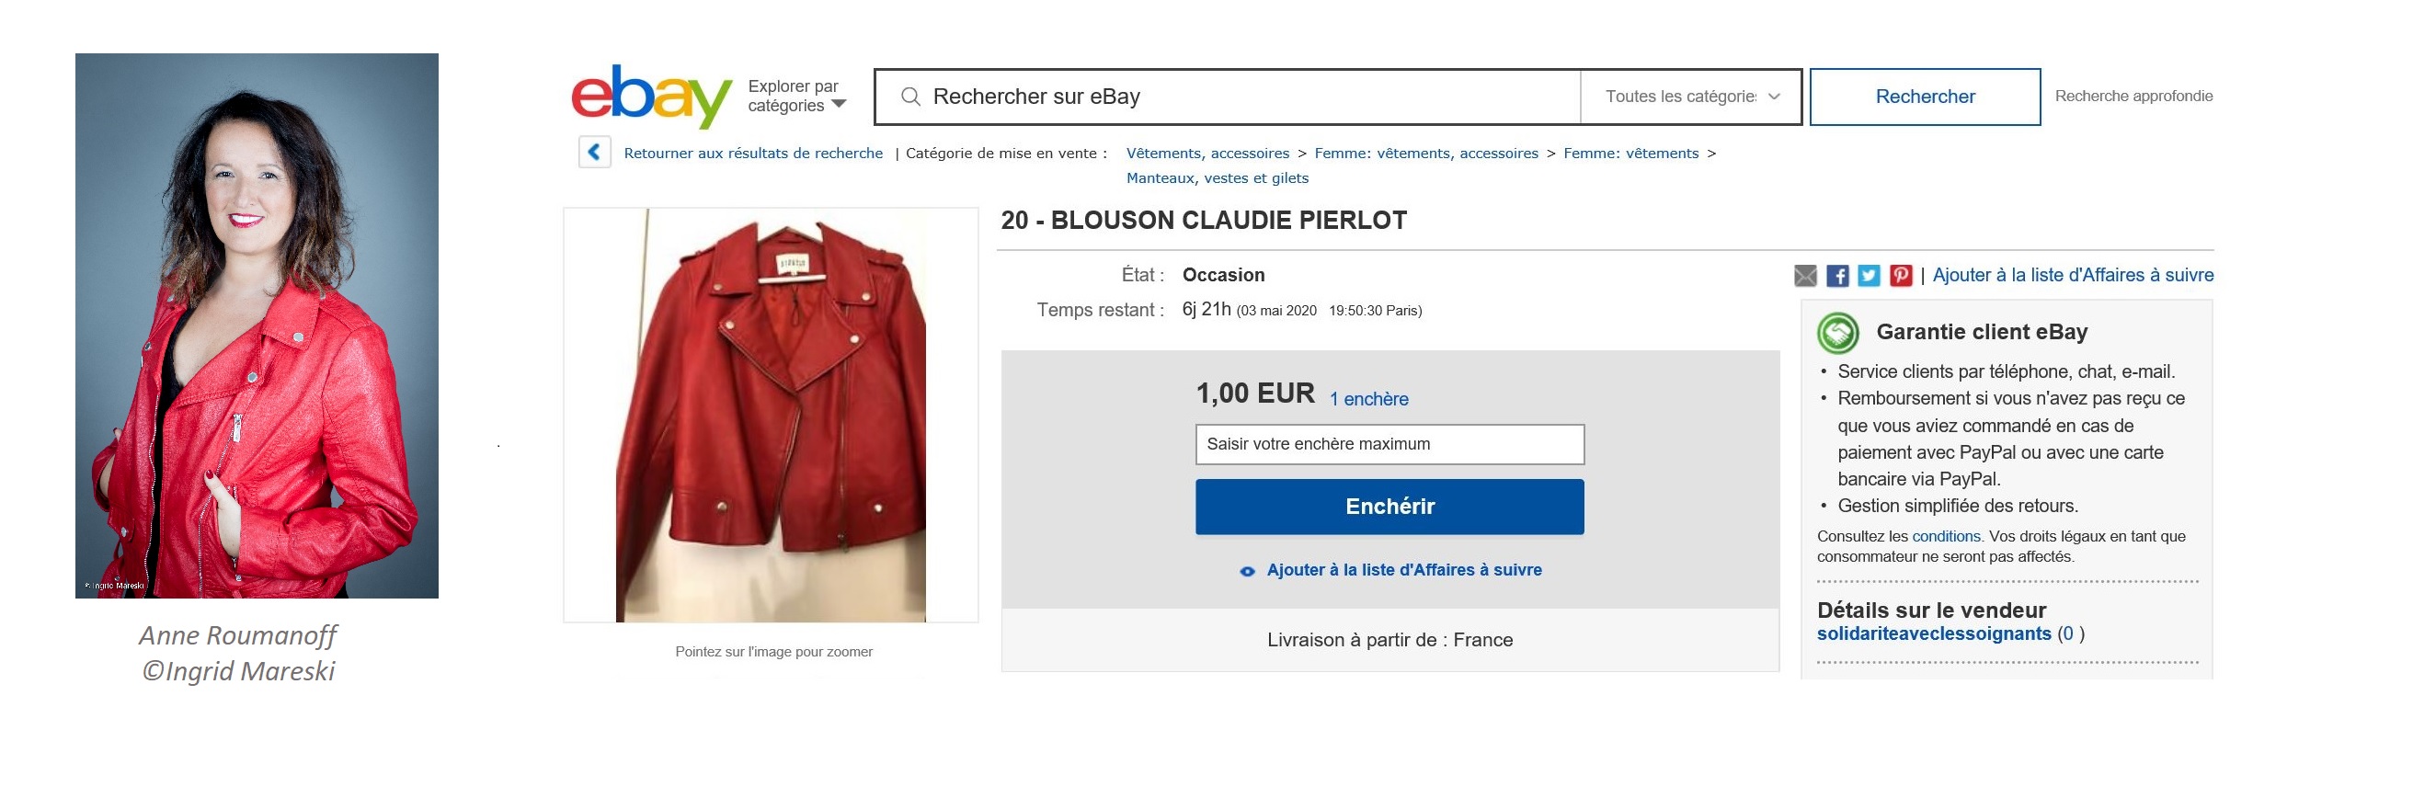Click the Enchérir button
The height and width of the screenshot is (787, 2413).
[1389, 507]
